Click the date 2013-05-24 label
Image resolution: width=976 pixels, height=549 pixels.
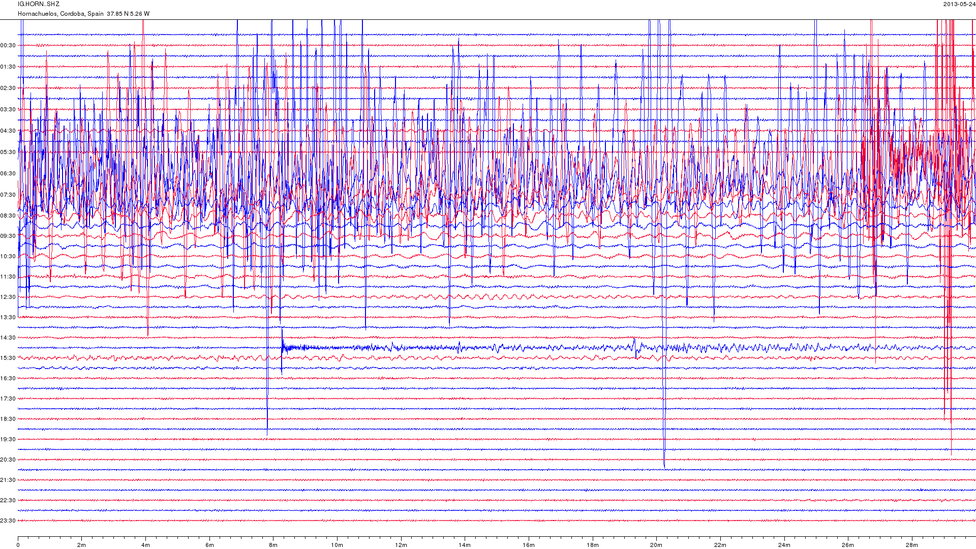(x=959, y=4)
